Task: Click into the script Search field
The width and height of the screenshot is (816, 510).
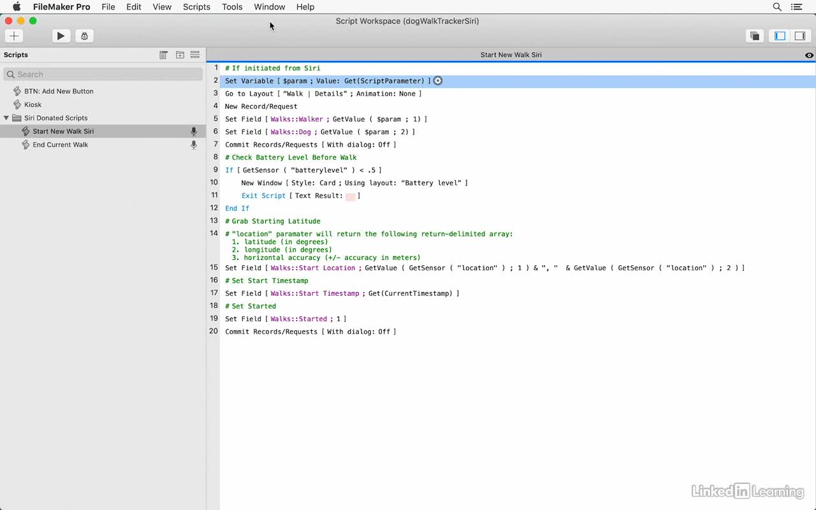Action: 103,75
